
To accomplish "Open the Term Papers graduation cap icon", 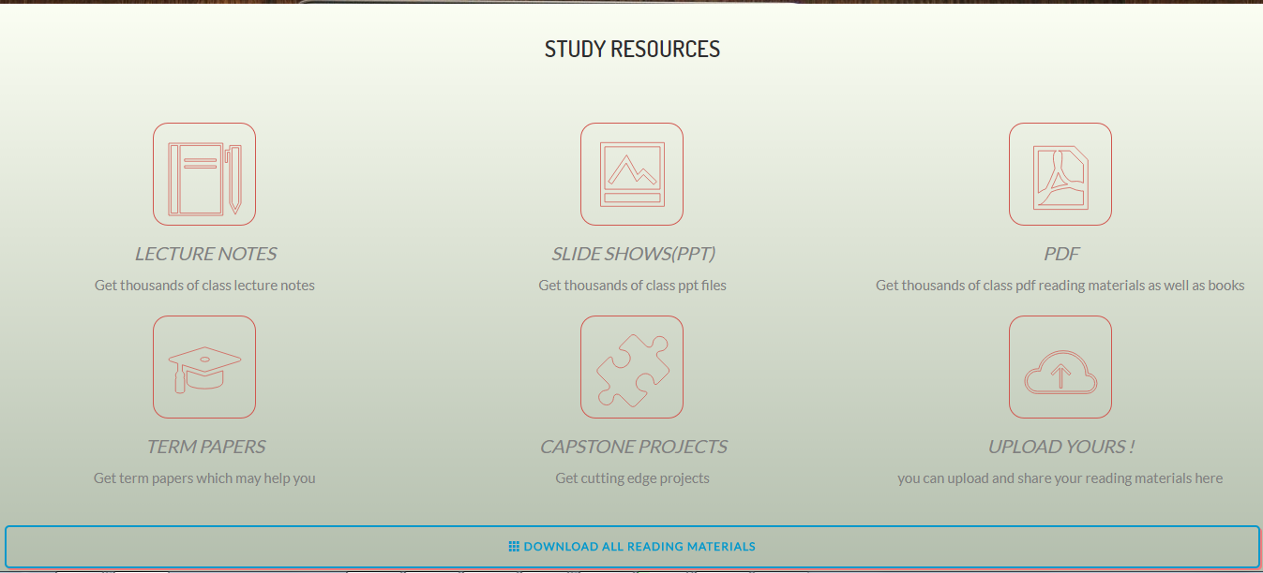I will pyautogui.click(x=204, y=367).
